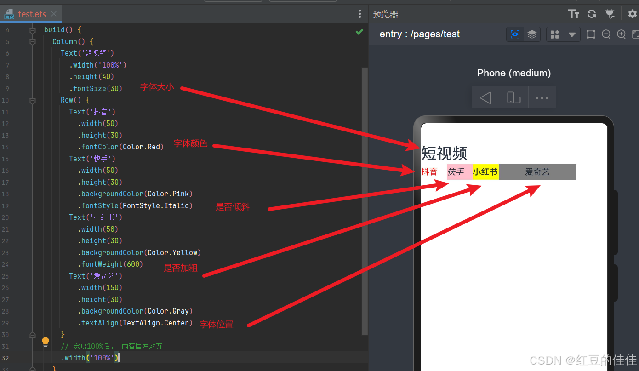Click '.backgroundColor(Color.Yellow)' code line

139,253
